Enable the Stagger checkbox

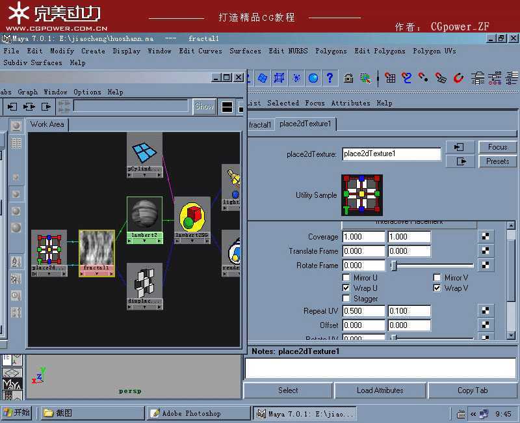point(346,298)
